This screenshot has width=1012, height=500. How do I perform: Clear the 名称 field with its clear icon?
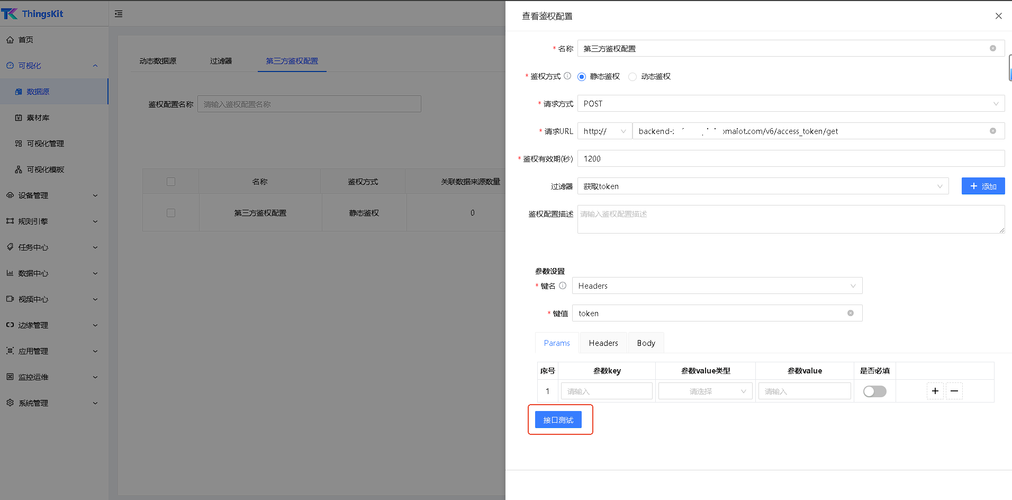[992, 48]
